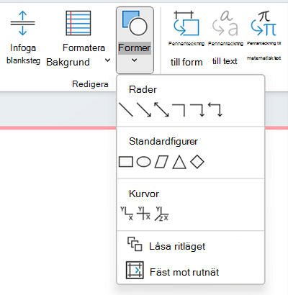Click the Standardfigurer section heading

(x=163, y=141)
